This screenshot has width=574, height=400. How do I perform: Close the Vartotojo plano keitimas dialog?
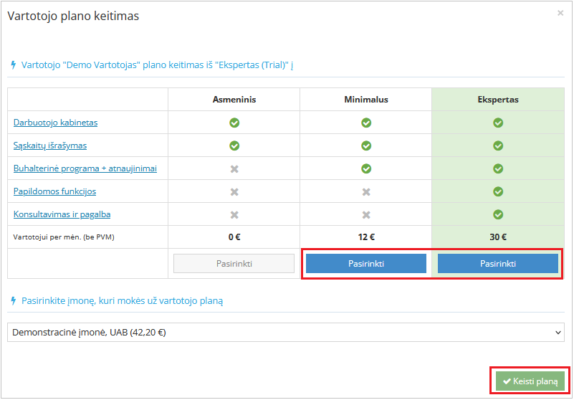point(560,13)
